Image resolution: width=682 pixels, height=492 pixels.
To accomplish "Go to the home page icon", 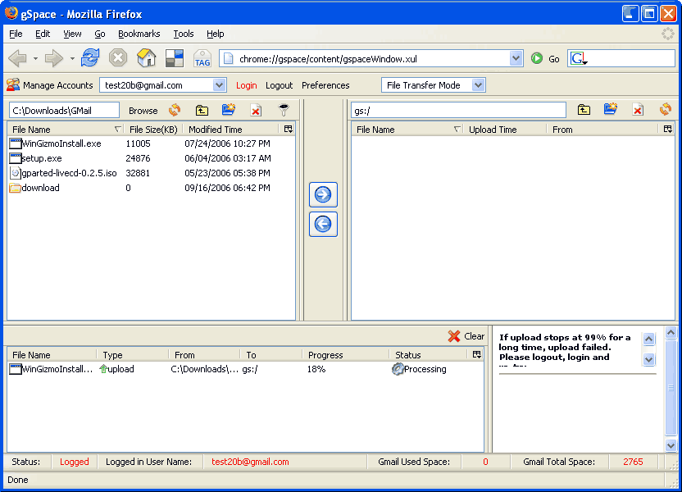I will tap(146, 58).
